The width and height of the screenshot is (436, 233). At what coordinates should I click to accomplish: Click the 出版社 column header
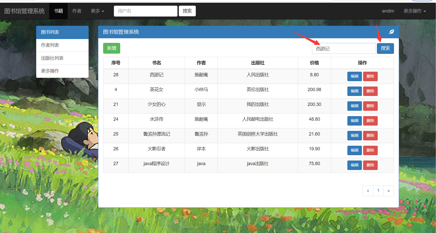258,63
